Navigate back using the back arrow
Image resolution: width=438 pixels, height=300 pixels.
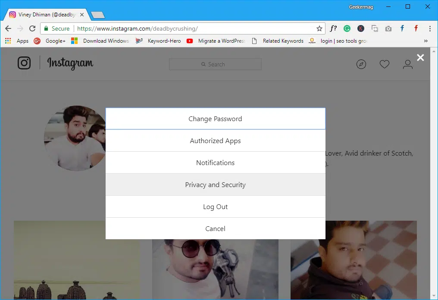click(8, 28)
